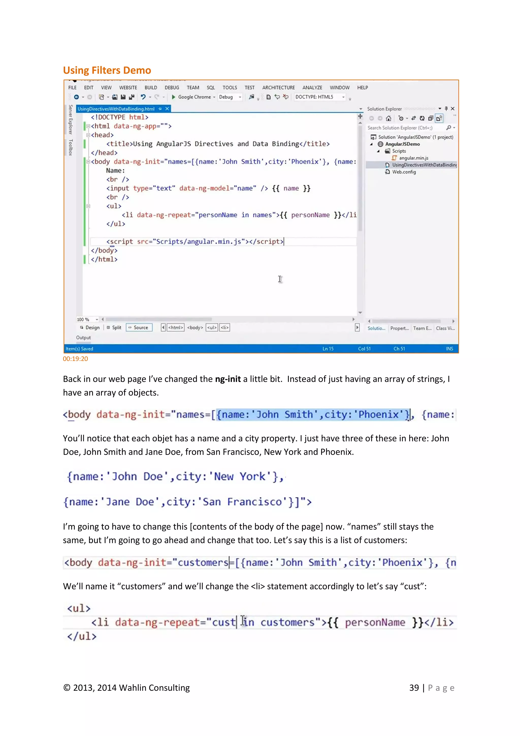
Task: Close the UsingDirectivesWithDataBinding.html tab
Action: [x=167, y=109]
